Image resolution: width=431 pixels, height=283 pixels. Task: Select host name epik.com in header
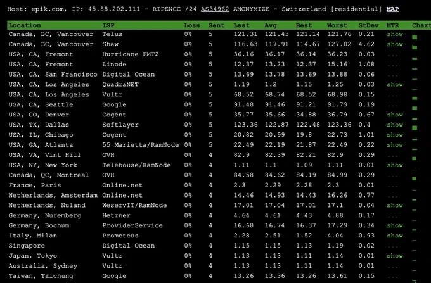tap(48, 9)
